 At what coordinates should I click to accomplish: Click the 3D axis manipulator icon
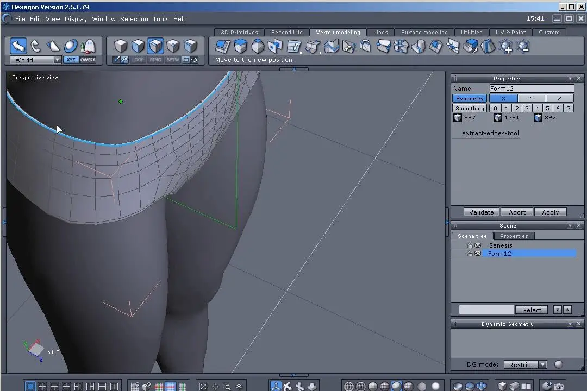pos(276,386)
